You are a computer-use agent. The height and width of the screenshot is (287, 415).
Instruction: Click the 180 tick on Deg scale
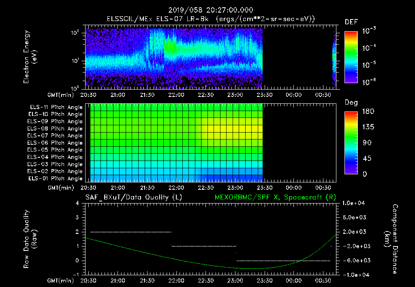(x=368, y=111)
